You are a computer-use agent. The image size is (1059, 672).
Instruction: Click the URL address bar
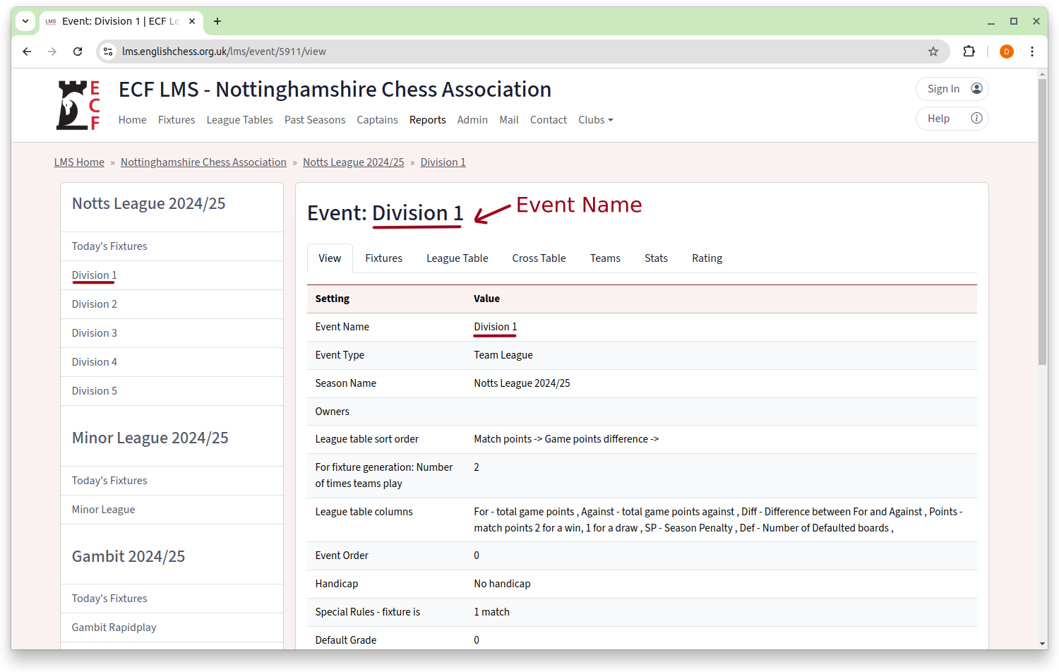(494, 52)
